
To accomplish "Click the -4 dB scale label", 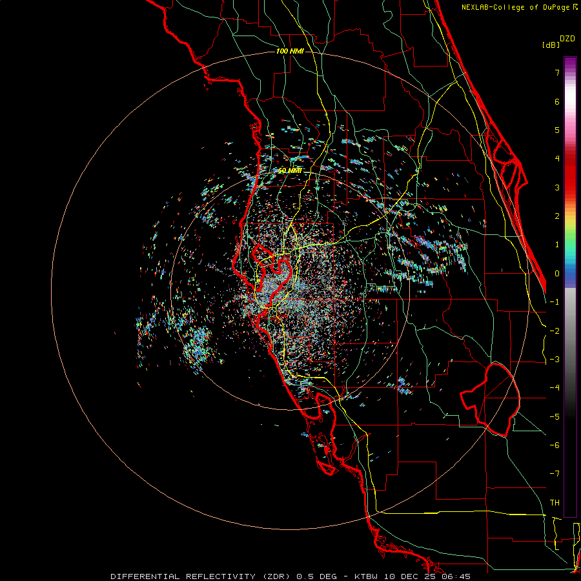I will 555,388.
